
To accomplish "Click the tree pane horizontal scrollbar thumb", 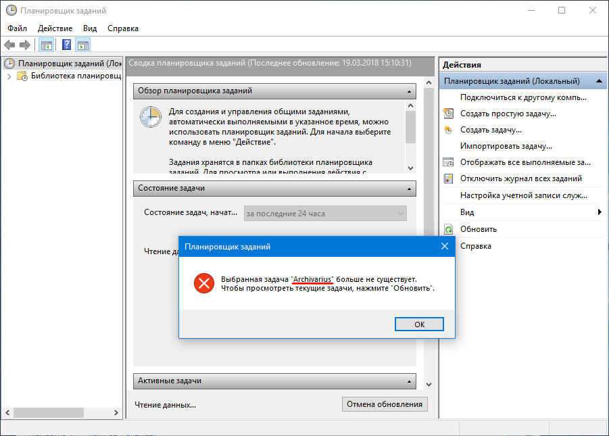I will tap(49, 413).
